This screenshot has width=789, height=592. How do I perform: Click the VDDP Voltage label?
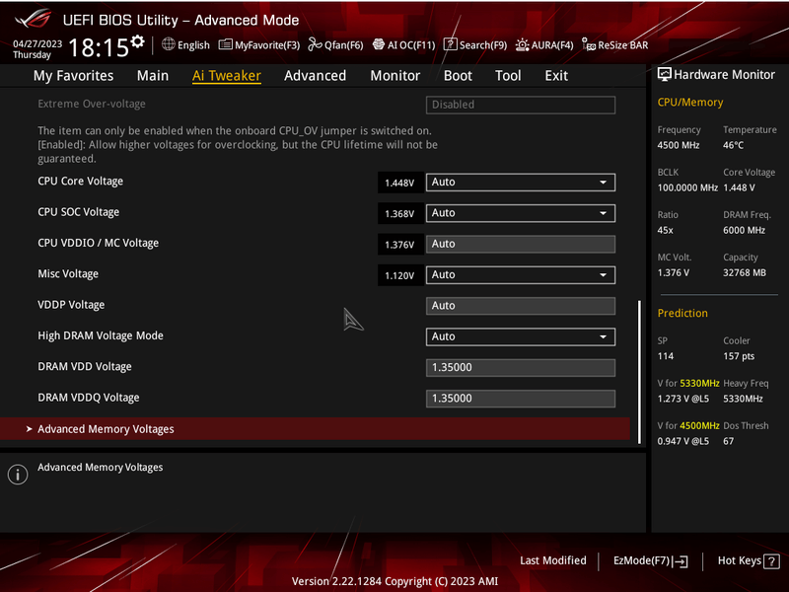pos(71,305)
